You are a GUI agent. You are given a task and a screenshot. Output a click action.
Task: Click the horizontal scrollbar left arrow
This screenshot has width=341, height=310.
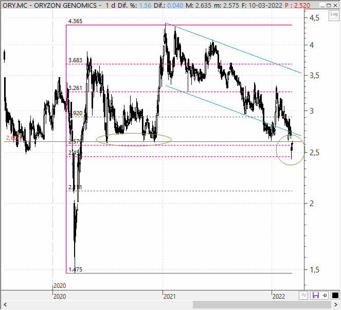[x=5, y=304]
